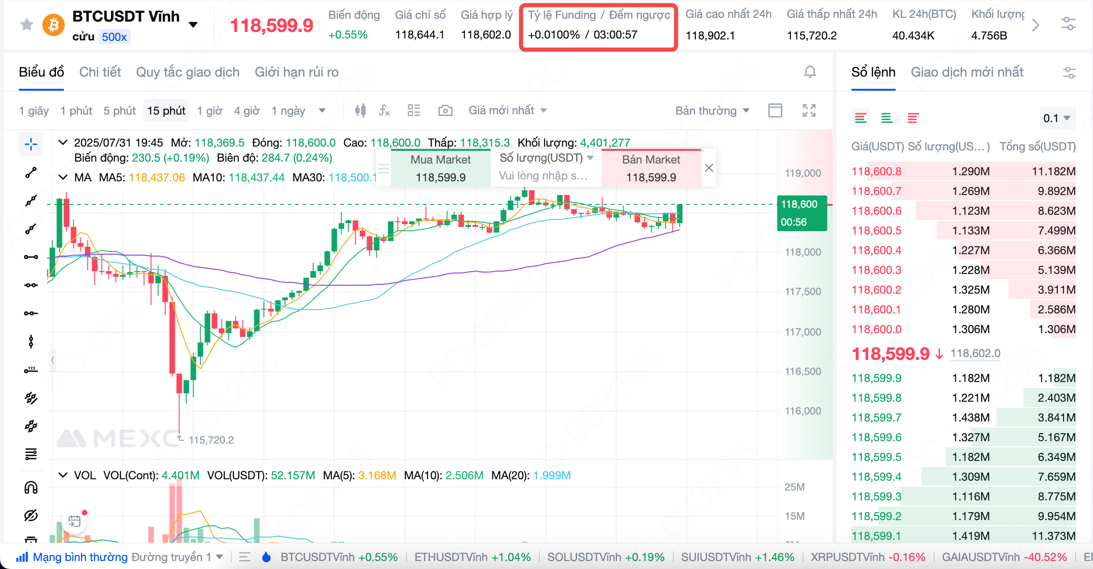This screenshot has width=1093, height=569.
Task: Open the Giới hạn rủi ro tab
Action: pos(297,72)
